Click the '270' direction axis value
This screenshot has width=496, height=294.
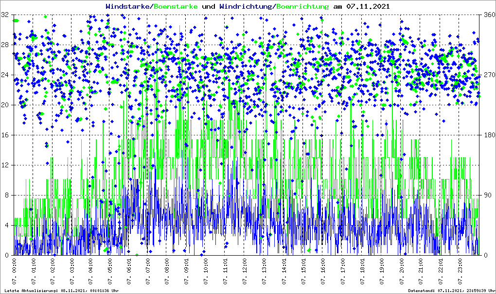tap(490, 75)
